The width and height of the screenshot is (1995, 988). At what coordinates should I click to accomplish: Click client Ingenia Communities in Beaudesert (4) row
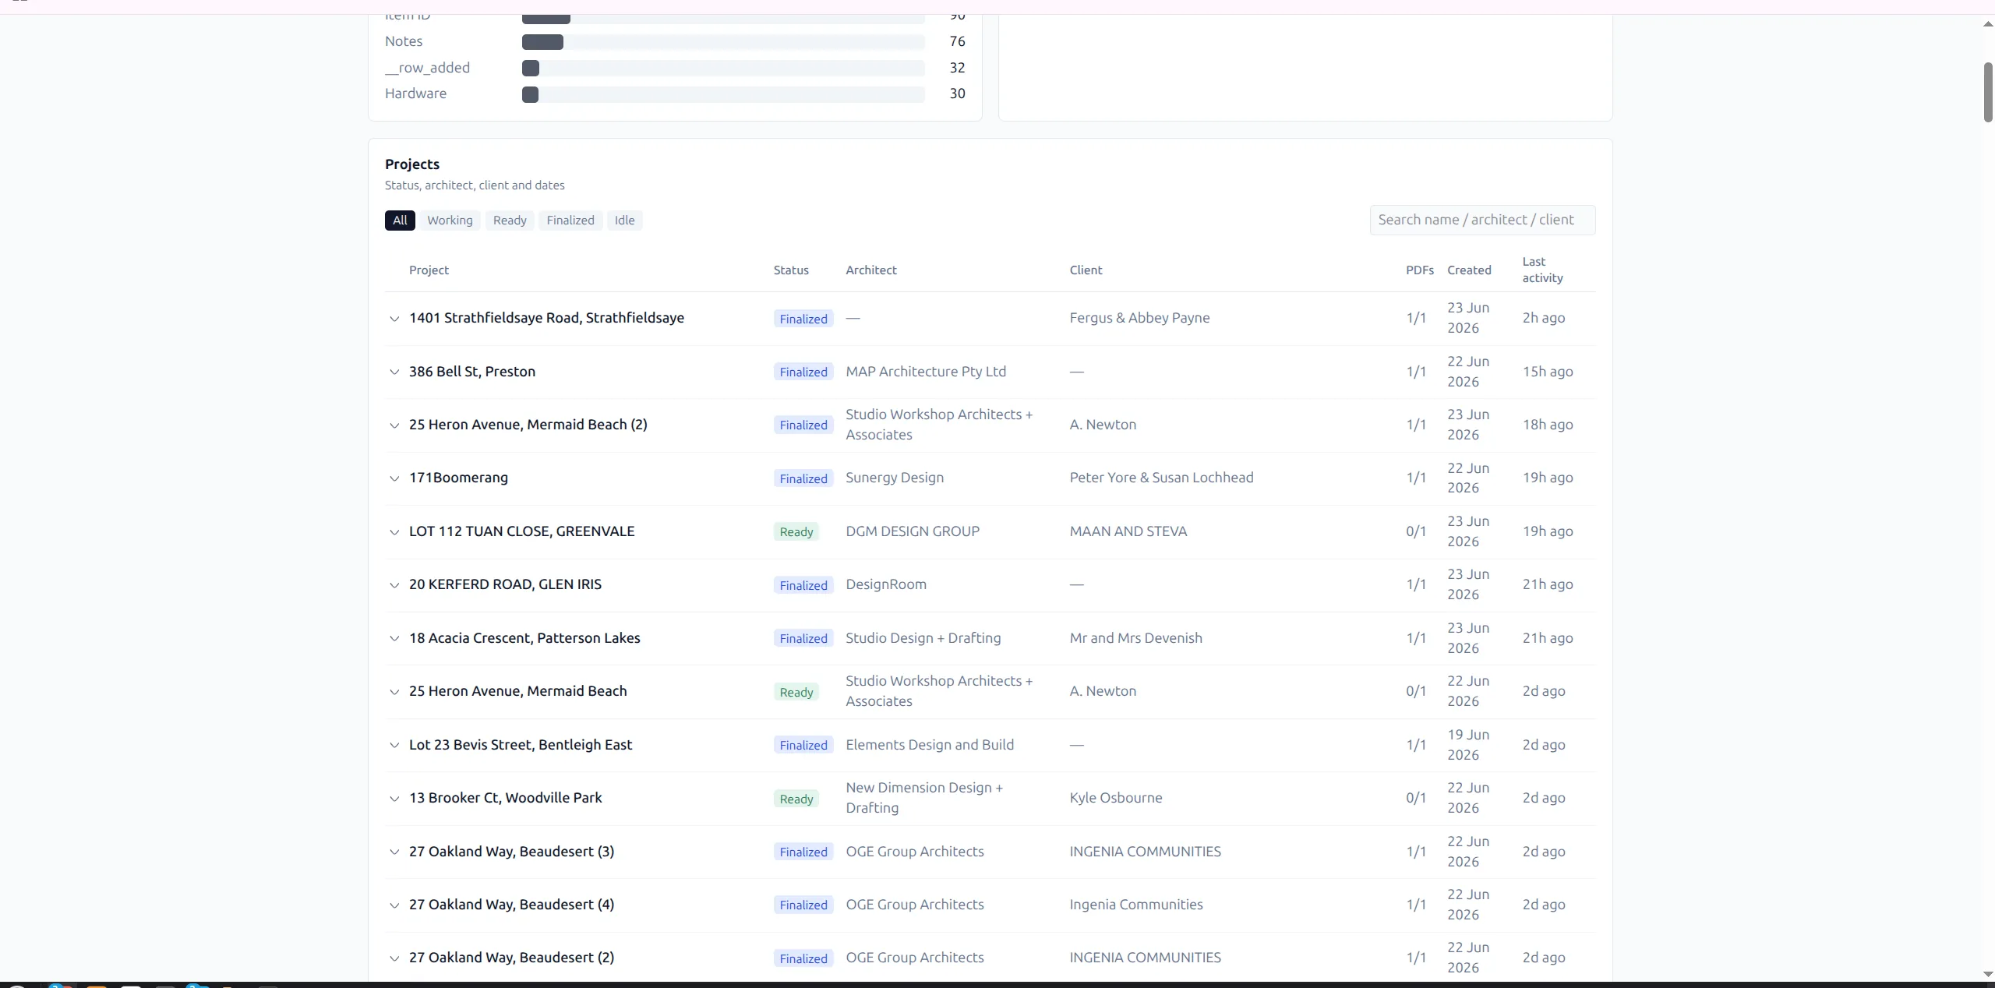click(1136, 905)
